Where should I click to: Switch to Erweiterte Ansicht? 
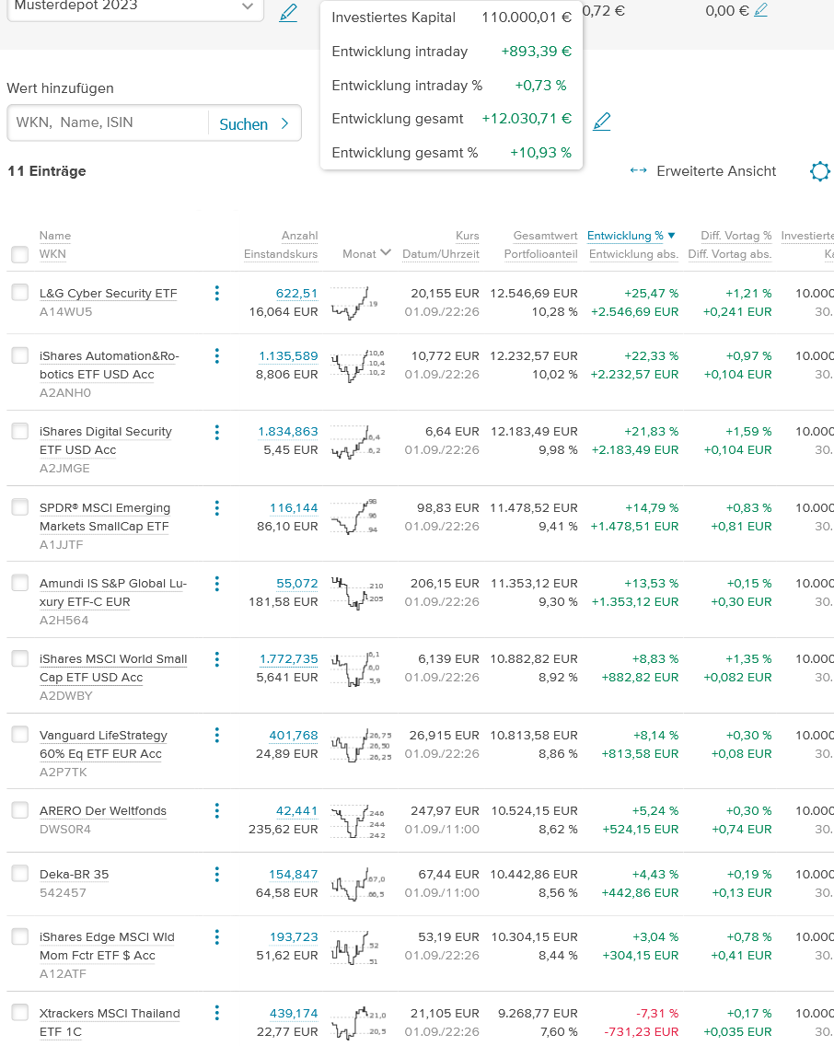coord(704,171)
